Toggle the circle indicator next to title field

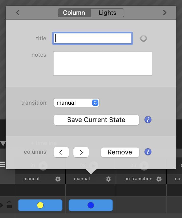(144, 38)
